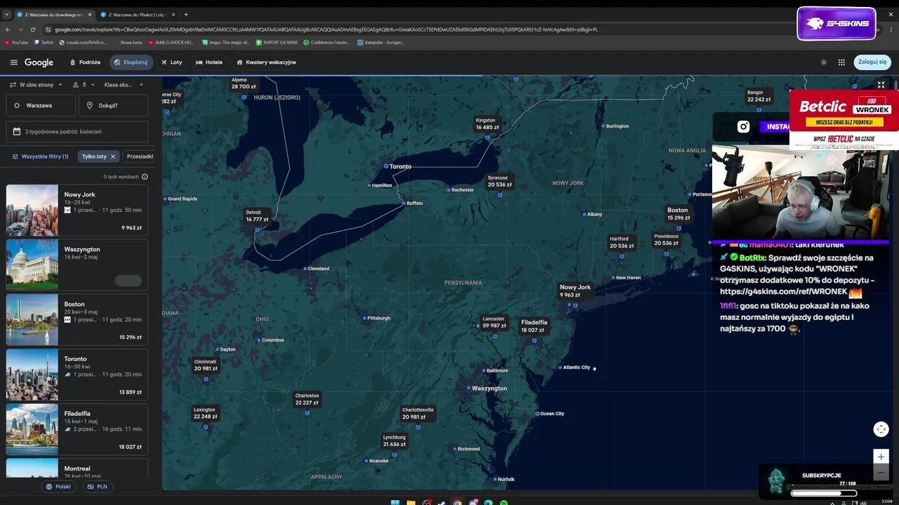Remove the Tylko loty filter chip
The height and width of the screenshot is (505, 899).
pos(112,156)
